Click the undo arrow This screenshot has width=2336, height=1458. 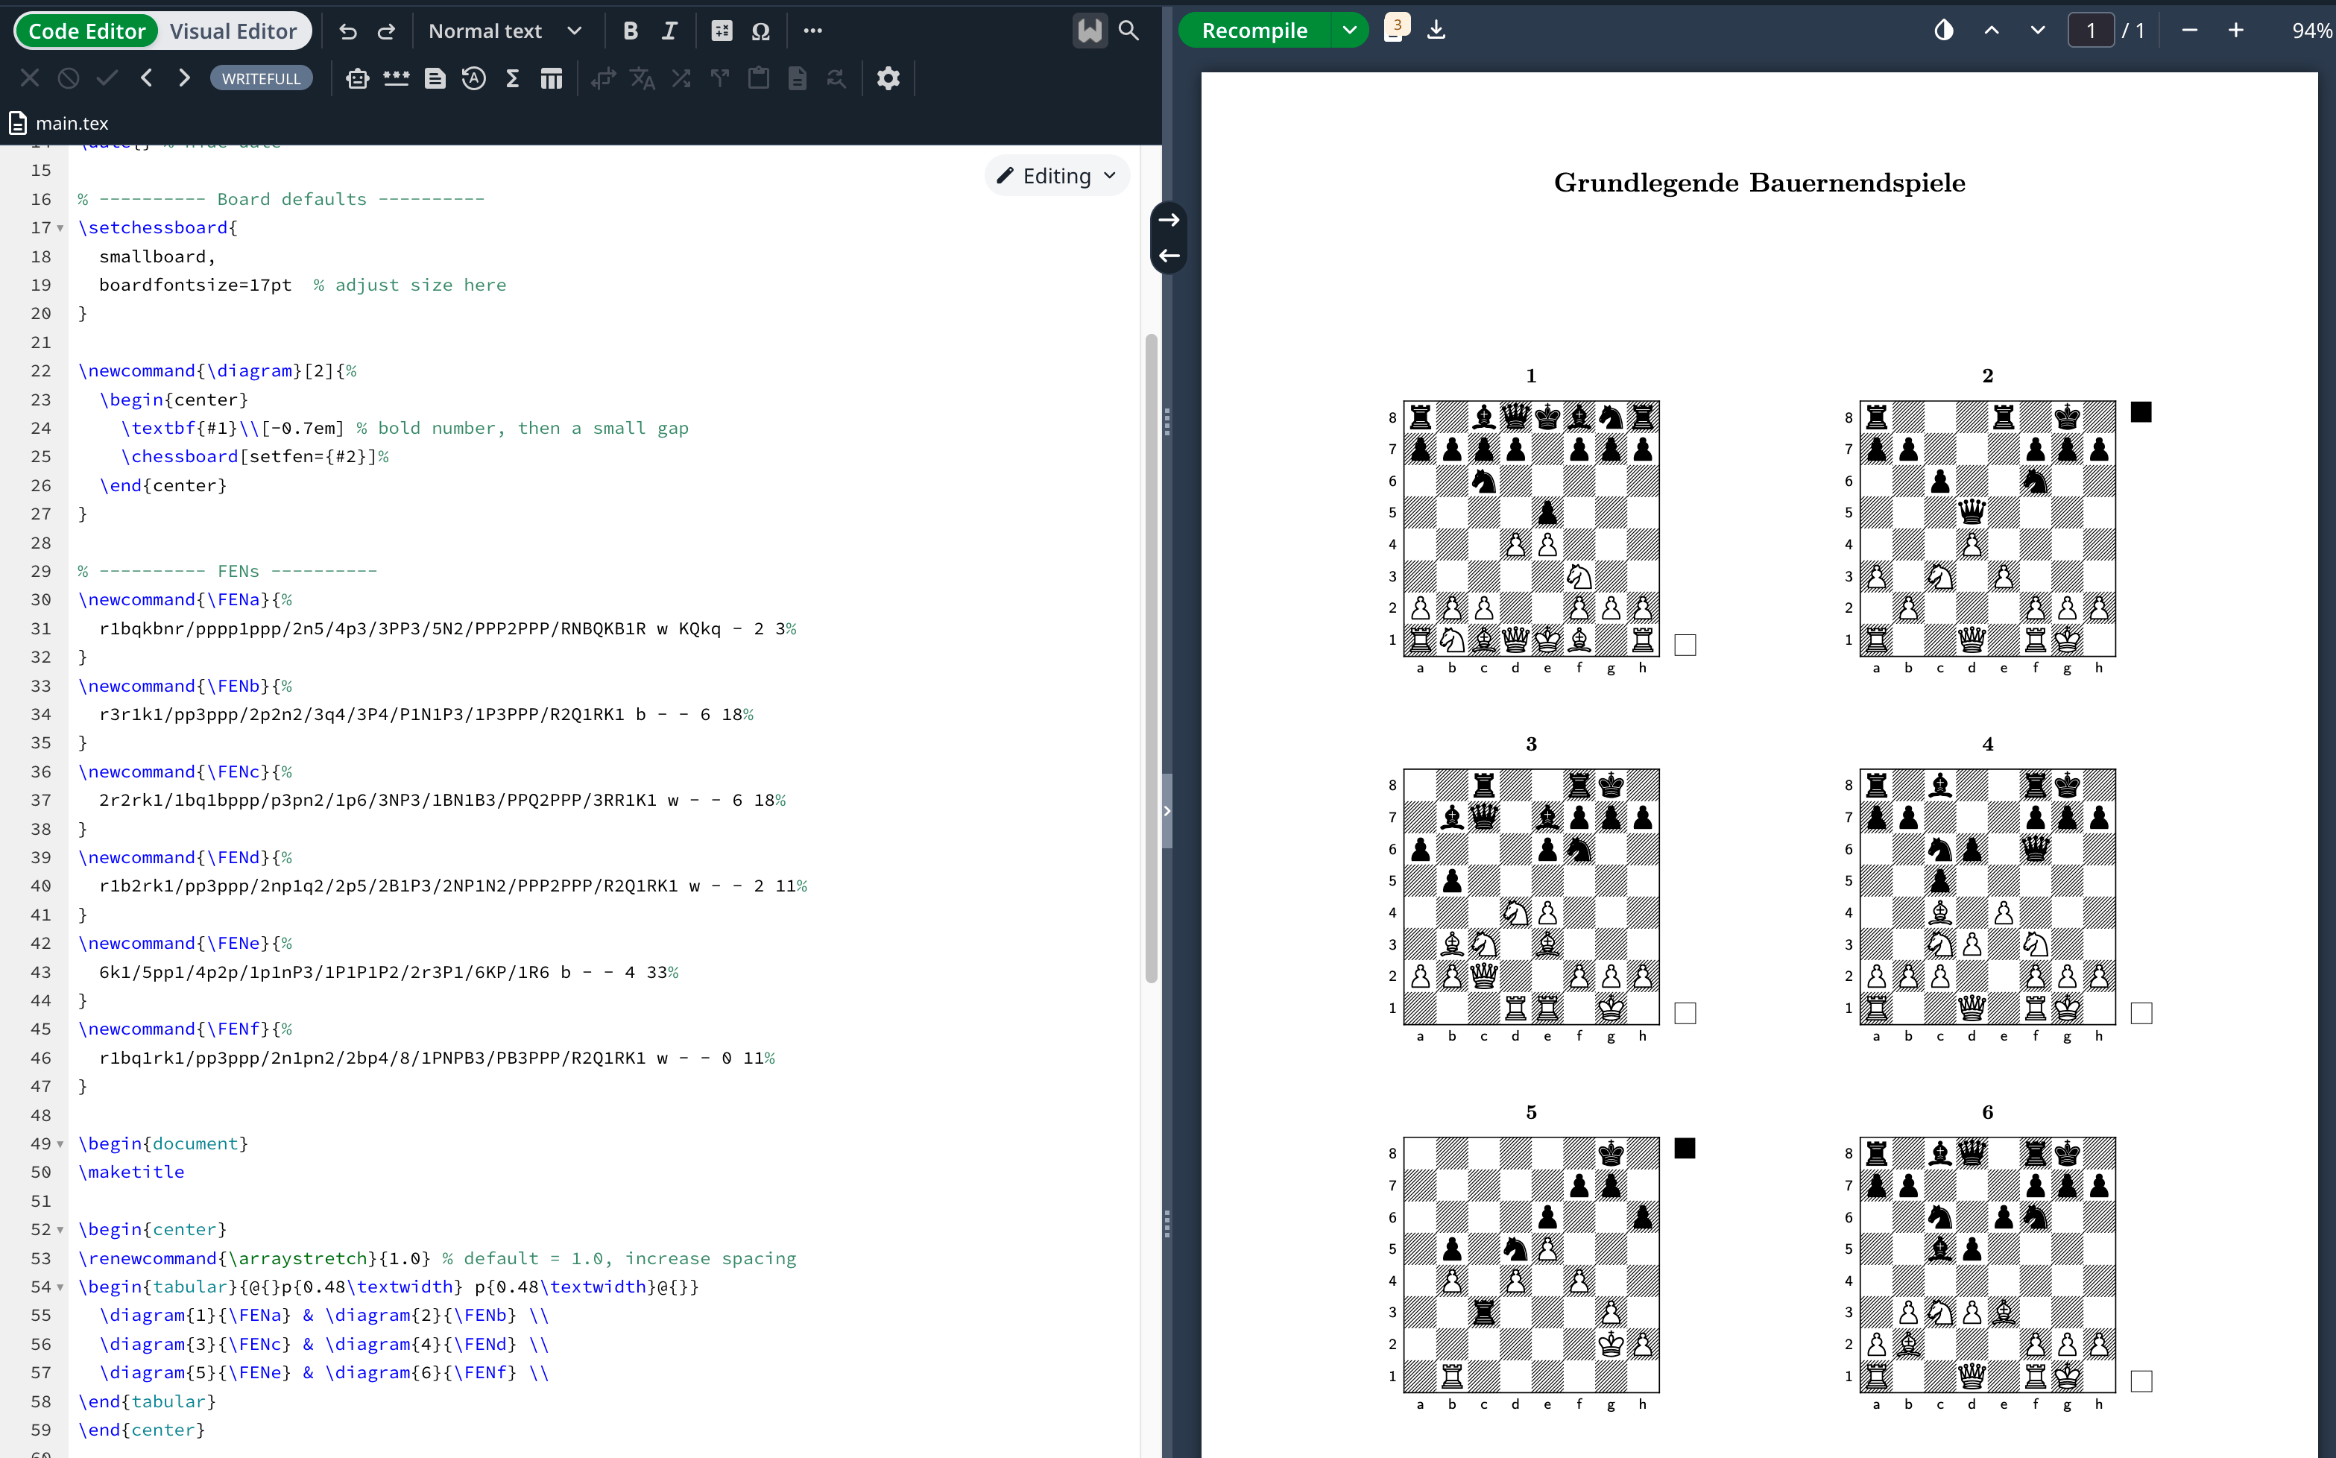(x=348, y=31)
